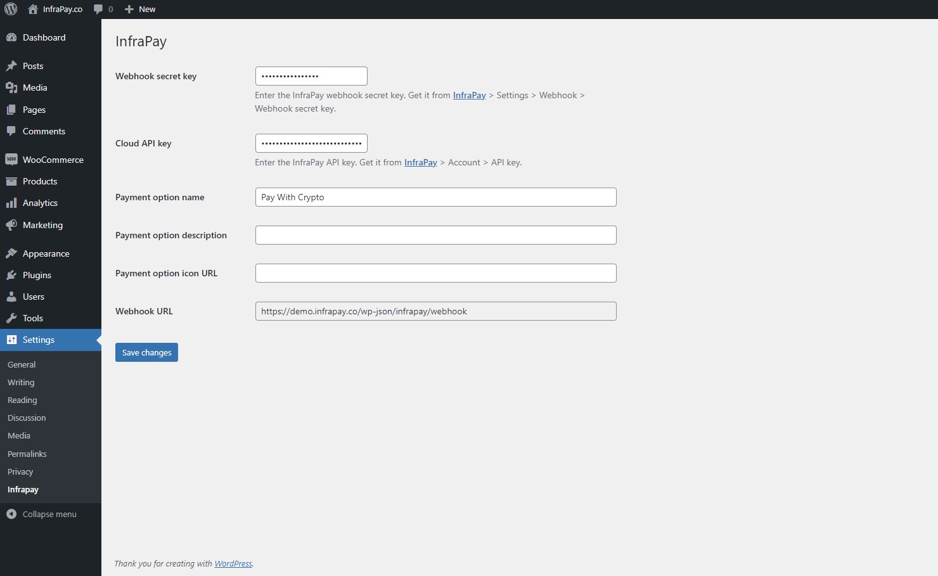Click the Payment option icon URL label
Viewport: 938px width, 576px height.
(166, 273)
